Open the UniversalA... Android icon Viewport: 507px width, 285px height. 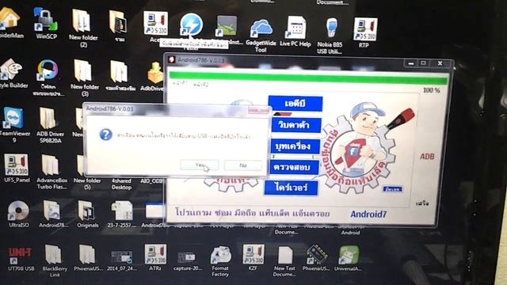[348, 258]
